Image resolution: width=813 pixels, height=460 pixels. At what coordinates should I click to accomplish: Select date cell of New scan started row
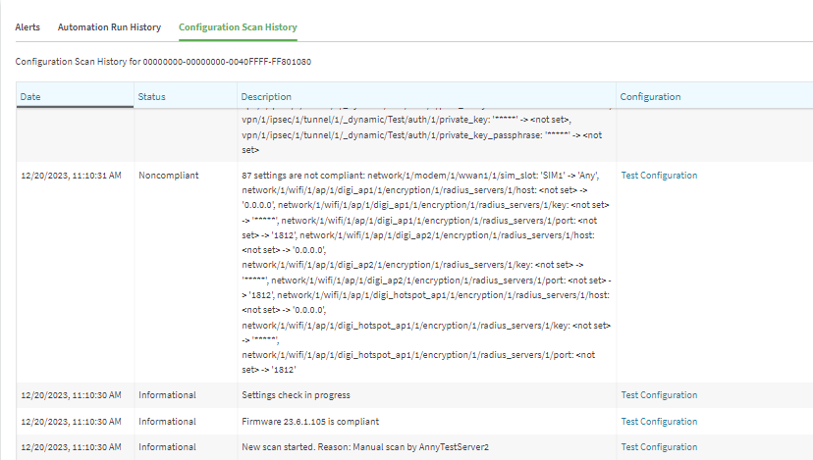coord(71,447)
